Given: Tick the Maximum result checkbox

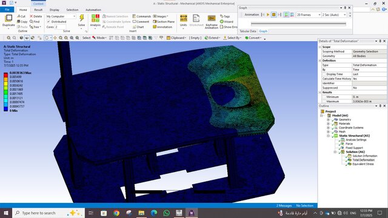Looking at the screenshot, I should tap(324, 101).
